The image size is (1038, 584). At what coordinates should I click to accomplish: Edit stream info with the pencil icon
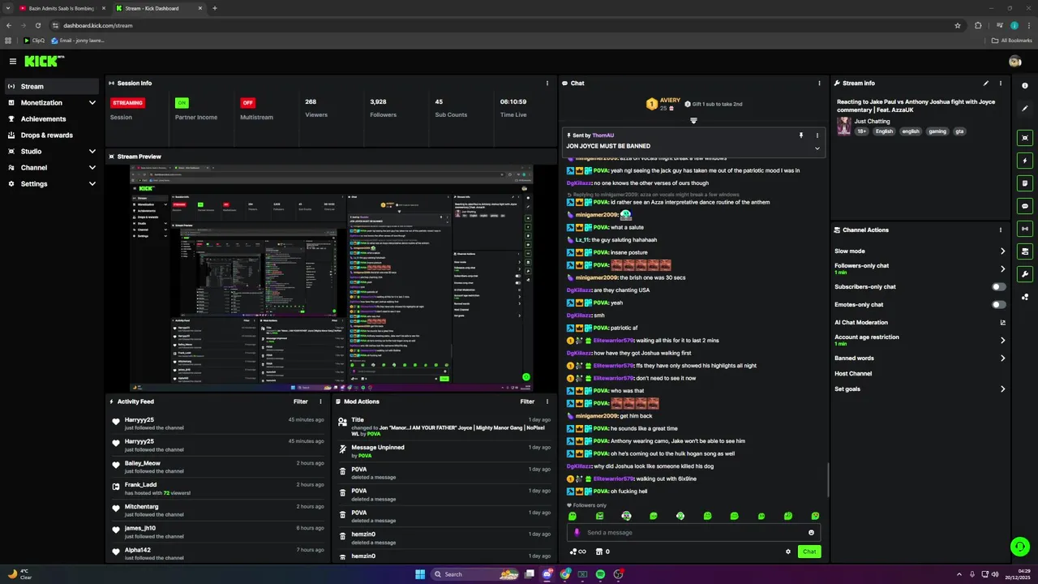(x=986, y=83)
